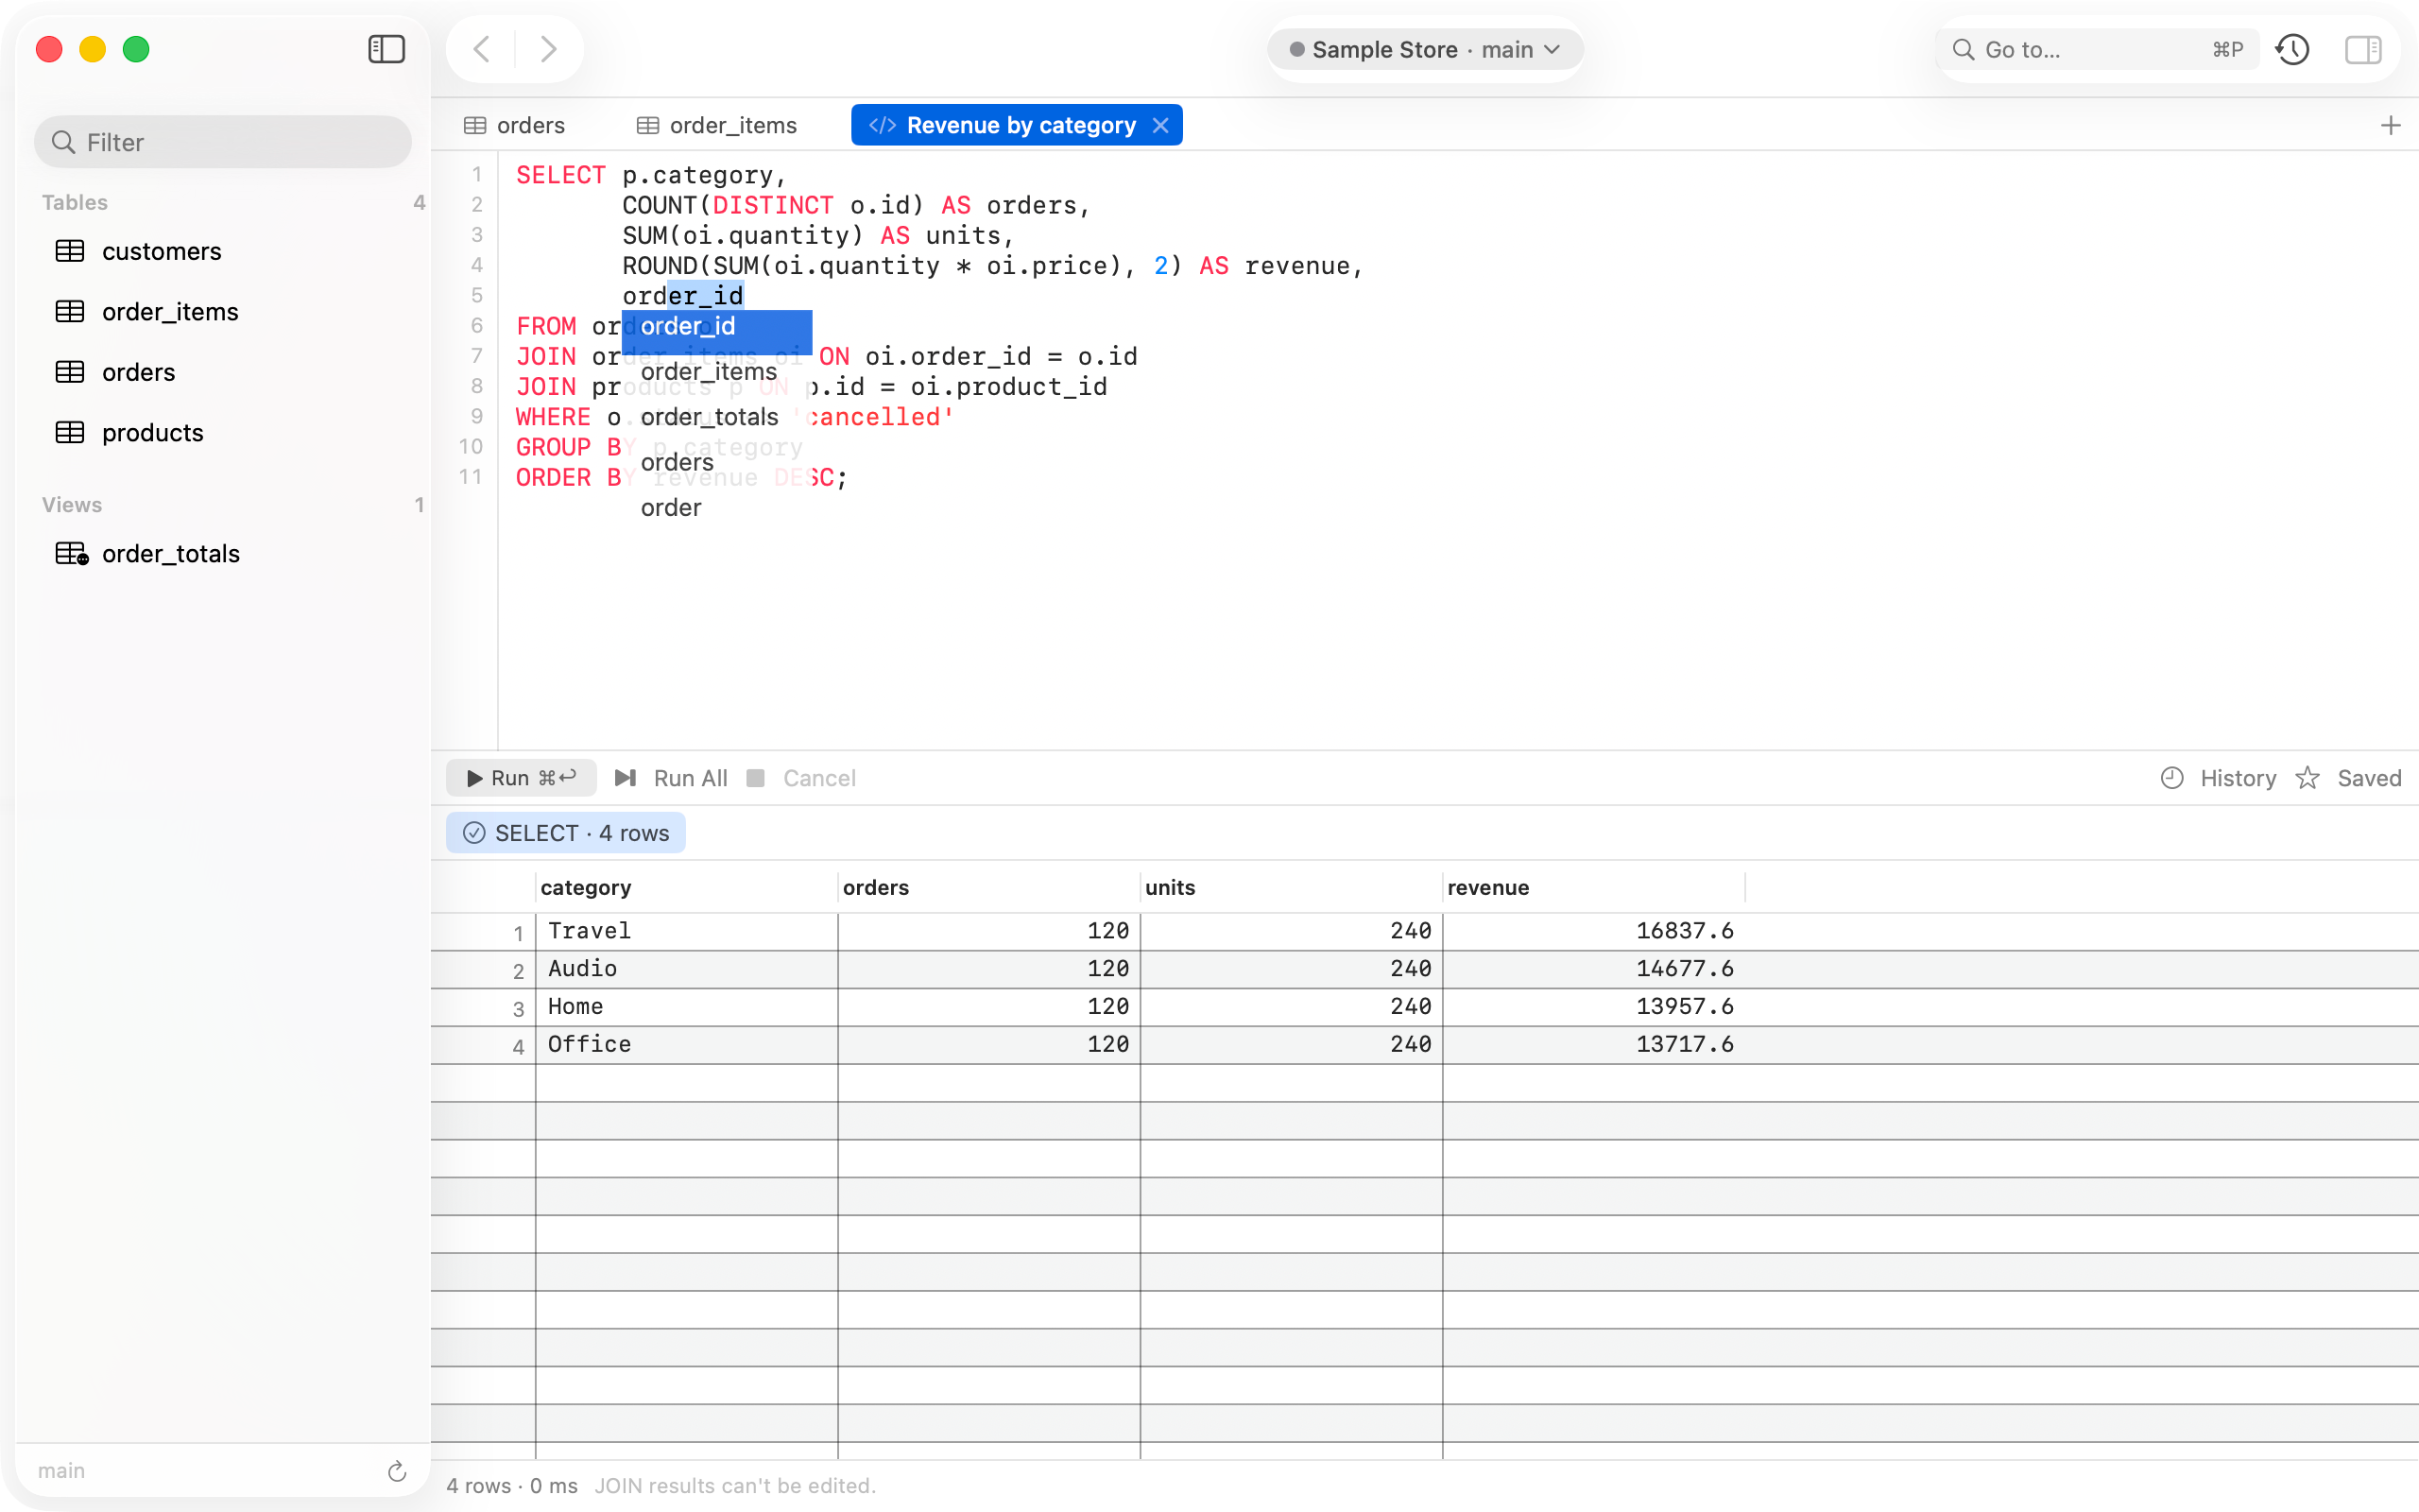Select the Revenue by category tab
The image size is (2419, 1512).
coord(1017,125)
